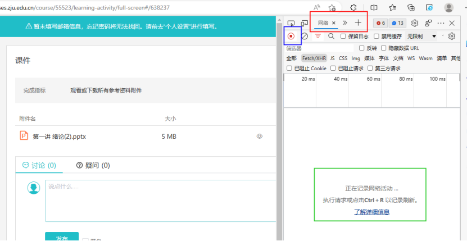
Task: Switch to 疑问 (0) tab
Action: click(93, 165)
